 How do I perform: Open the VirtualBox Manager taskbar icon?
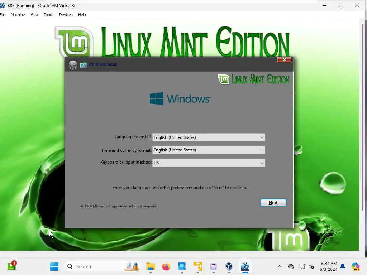(x=229, y=266)
